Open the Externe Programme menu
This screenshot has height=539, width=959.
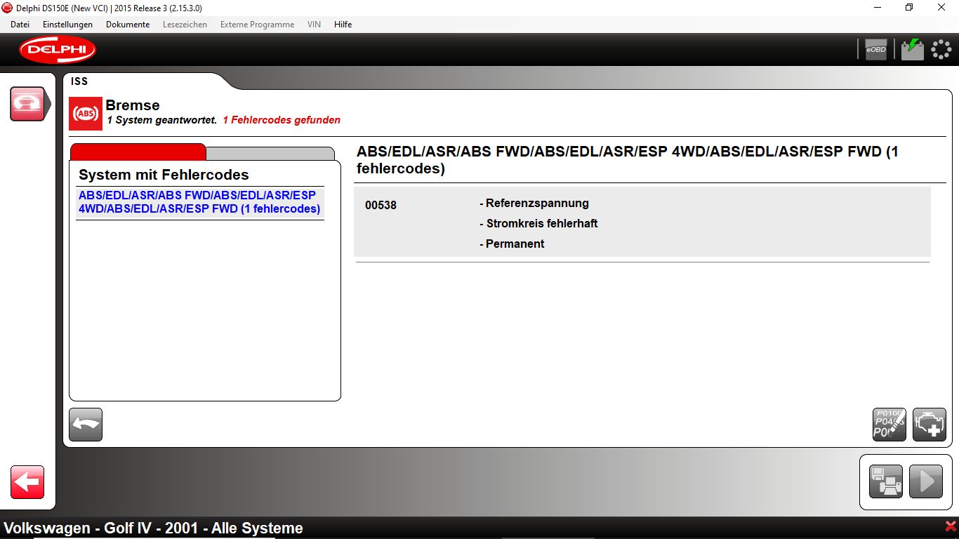257,25
